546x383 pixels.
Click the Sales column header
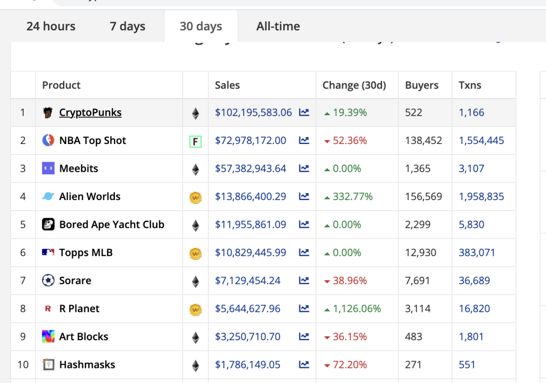click(x=227, y=85)
